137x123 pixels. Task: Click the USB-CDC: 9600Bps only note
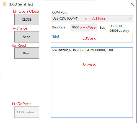pyautogui.click(x=119, y=28)
